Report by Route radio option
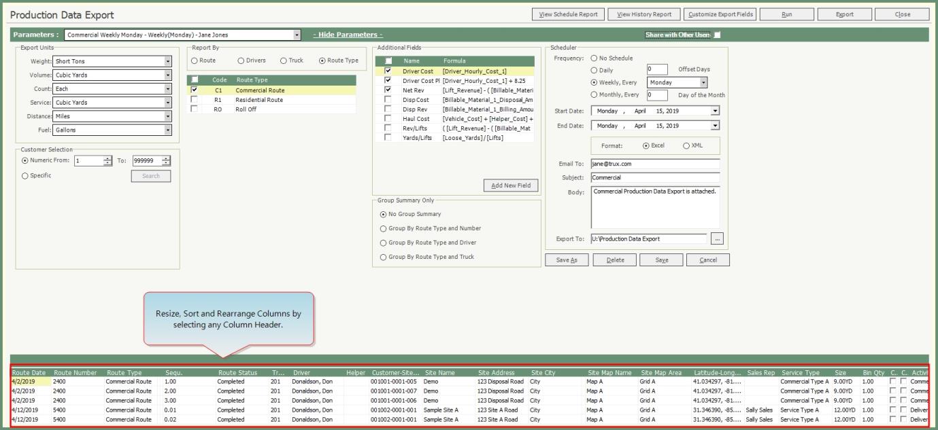The height and width of the screenshot is (430, 938). coord(195,60)
